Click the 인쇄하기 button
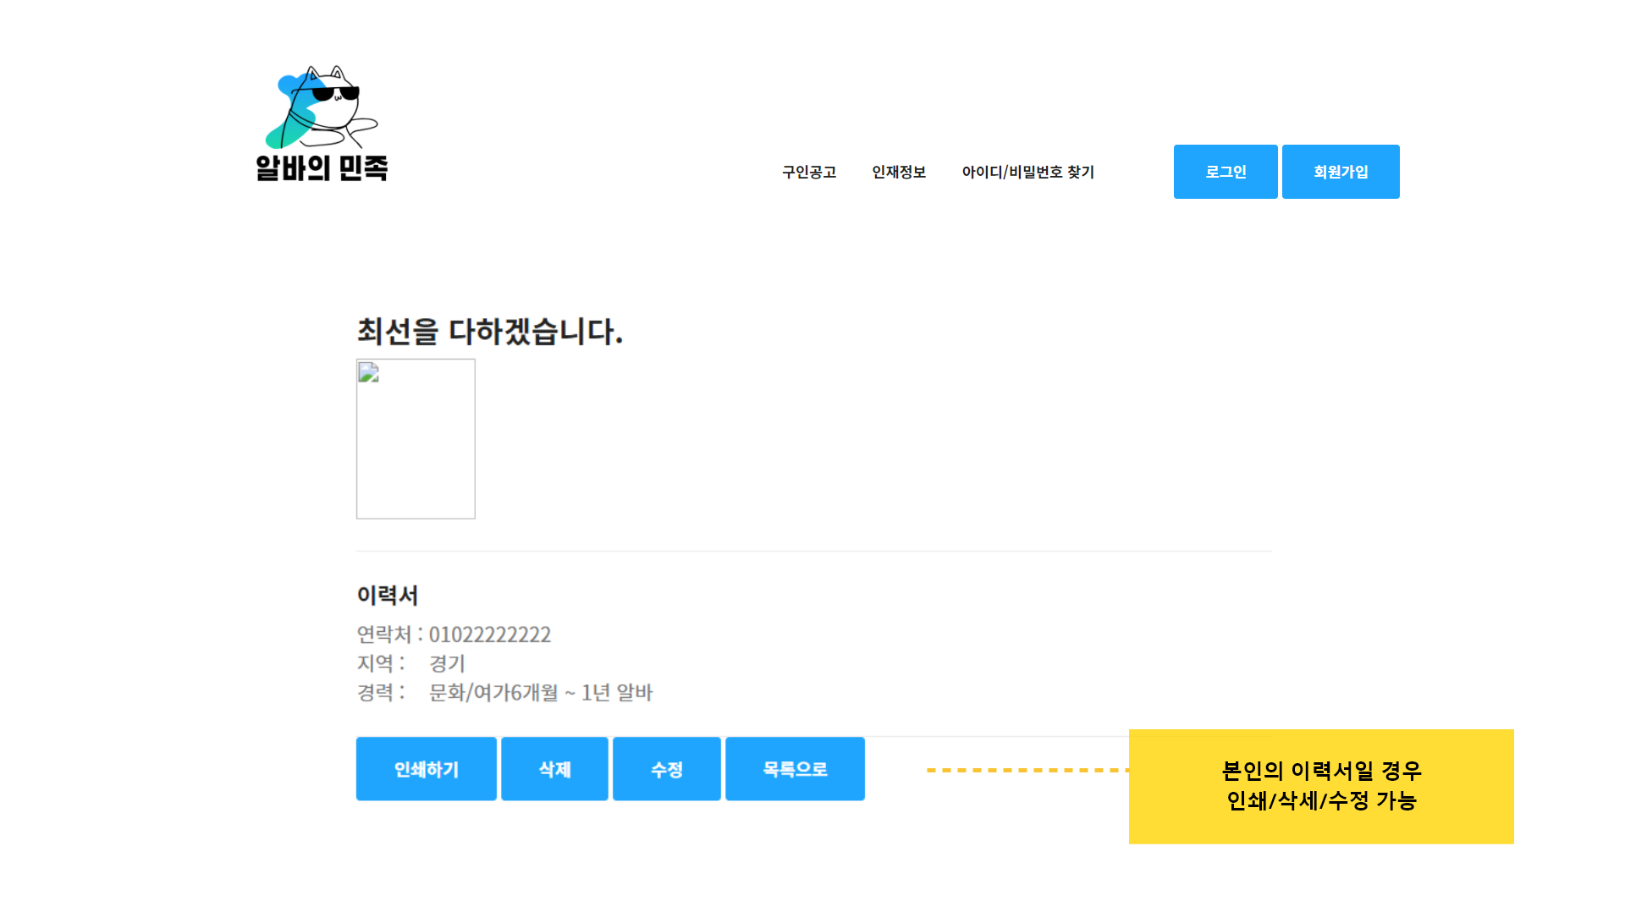This screenshot has width=1625, height=923. point(427,769)
